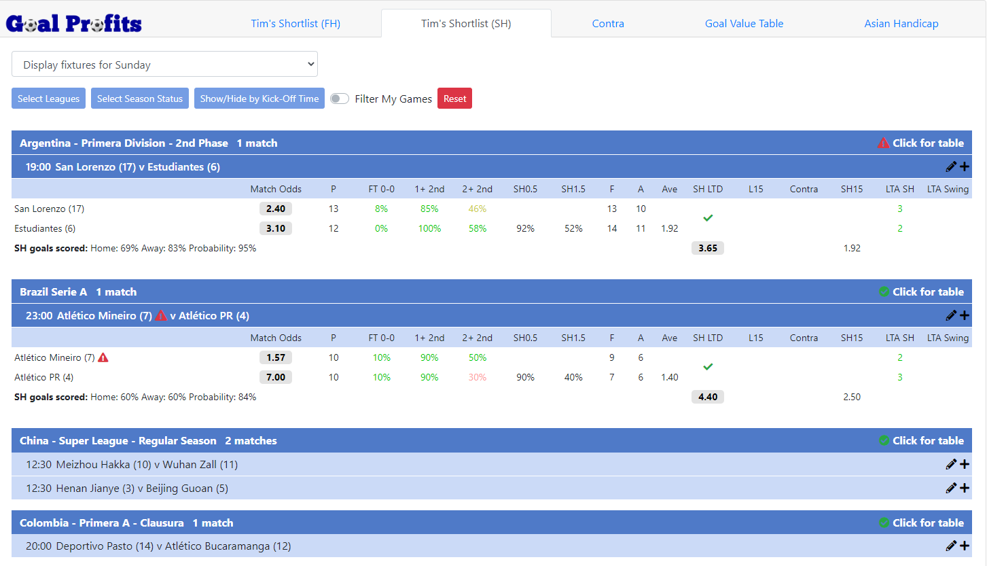Click plus icon for Henan Jianye v Beijing Guoan

coord(965,488)
